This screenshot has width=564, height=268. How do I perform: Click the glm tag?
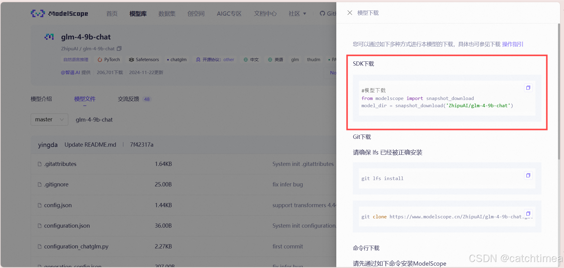coord(295,60)
